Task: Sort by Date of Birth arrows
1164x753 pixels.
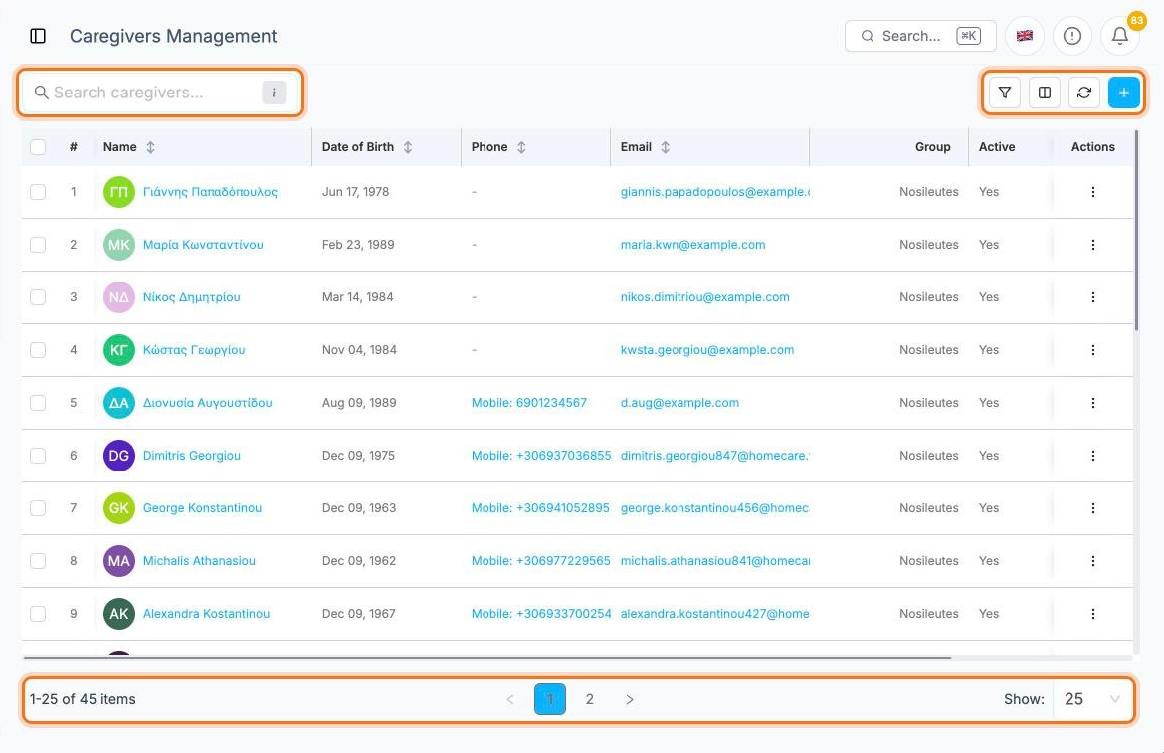Action: coord(408,147)
